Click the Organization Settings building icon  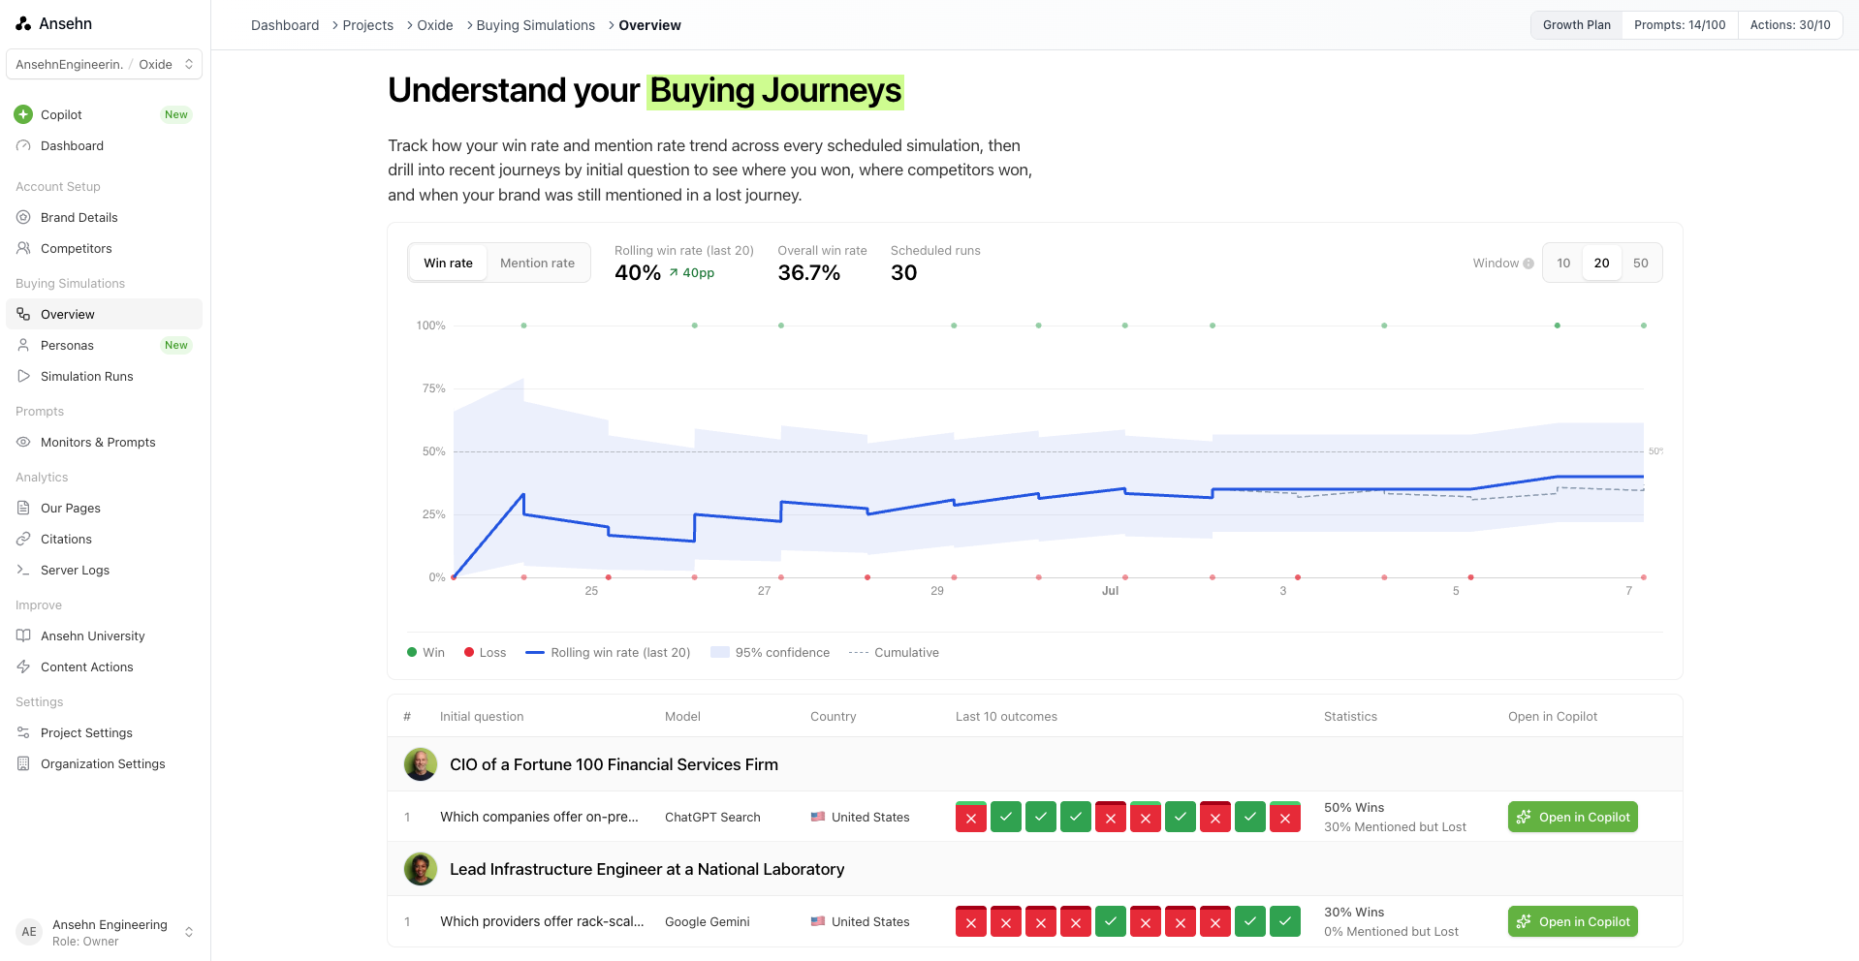click(x=23, y=763)
